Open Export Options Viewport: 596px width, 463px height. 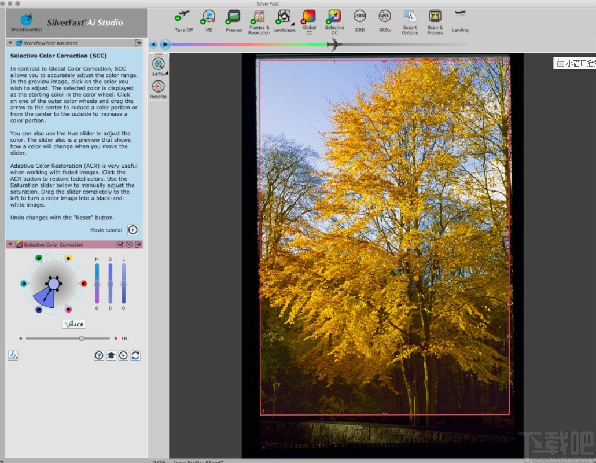pos(410,17)
